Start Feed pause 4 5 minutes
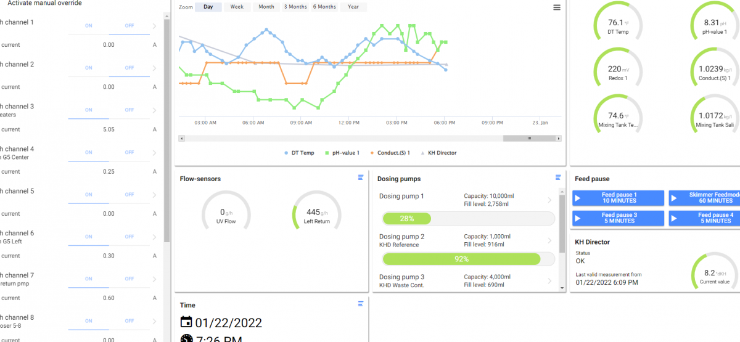 click(705, 218)
